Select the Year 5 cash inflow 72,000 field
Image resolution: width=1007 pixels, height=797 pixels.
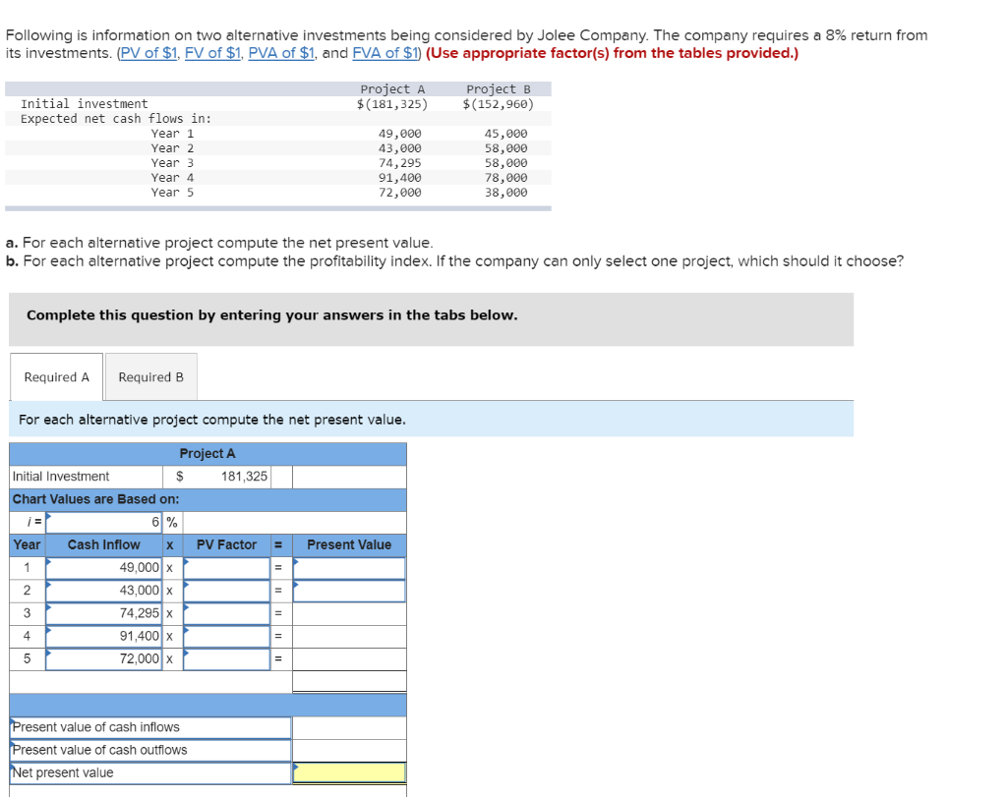pyautogui.click(x=104, y=659)
